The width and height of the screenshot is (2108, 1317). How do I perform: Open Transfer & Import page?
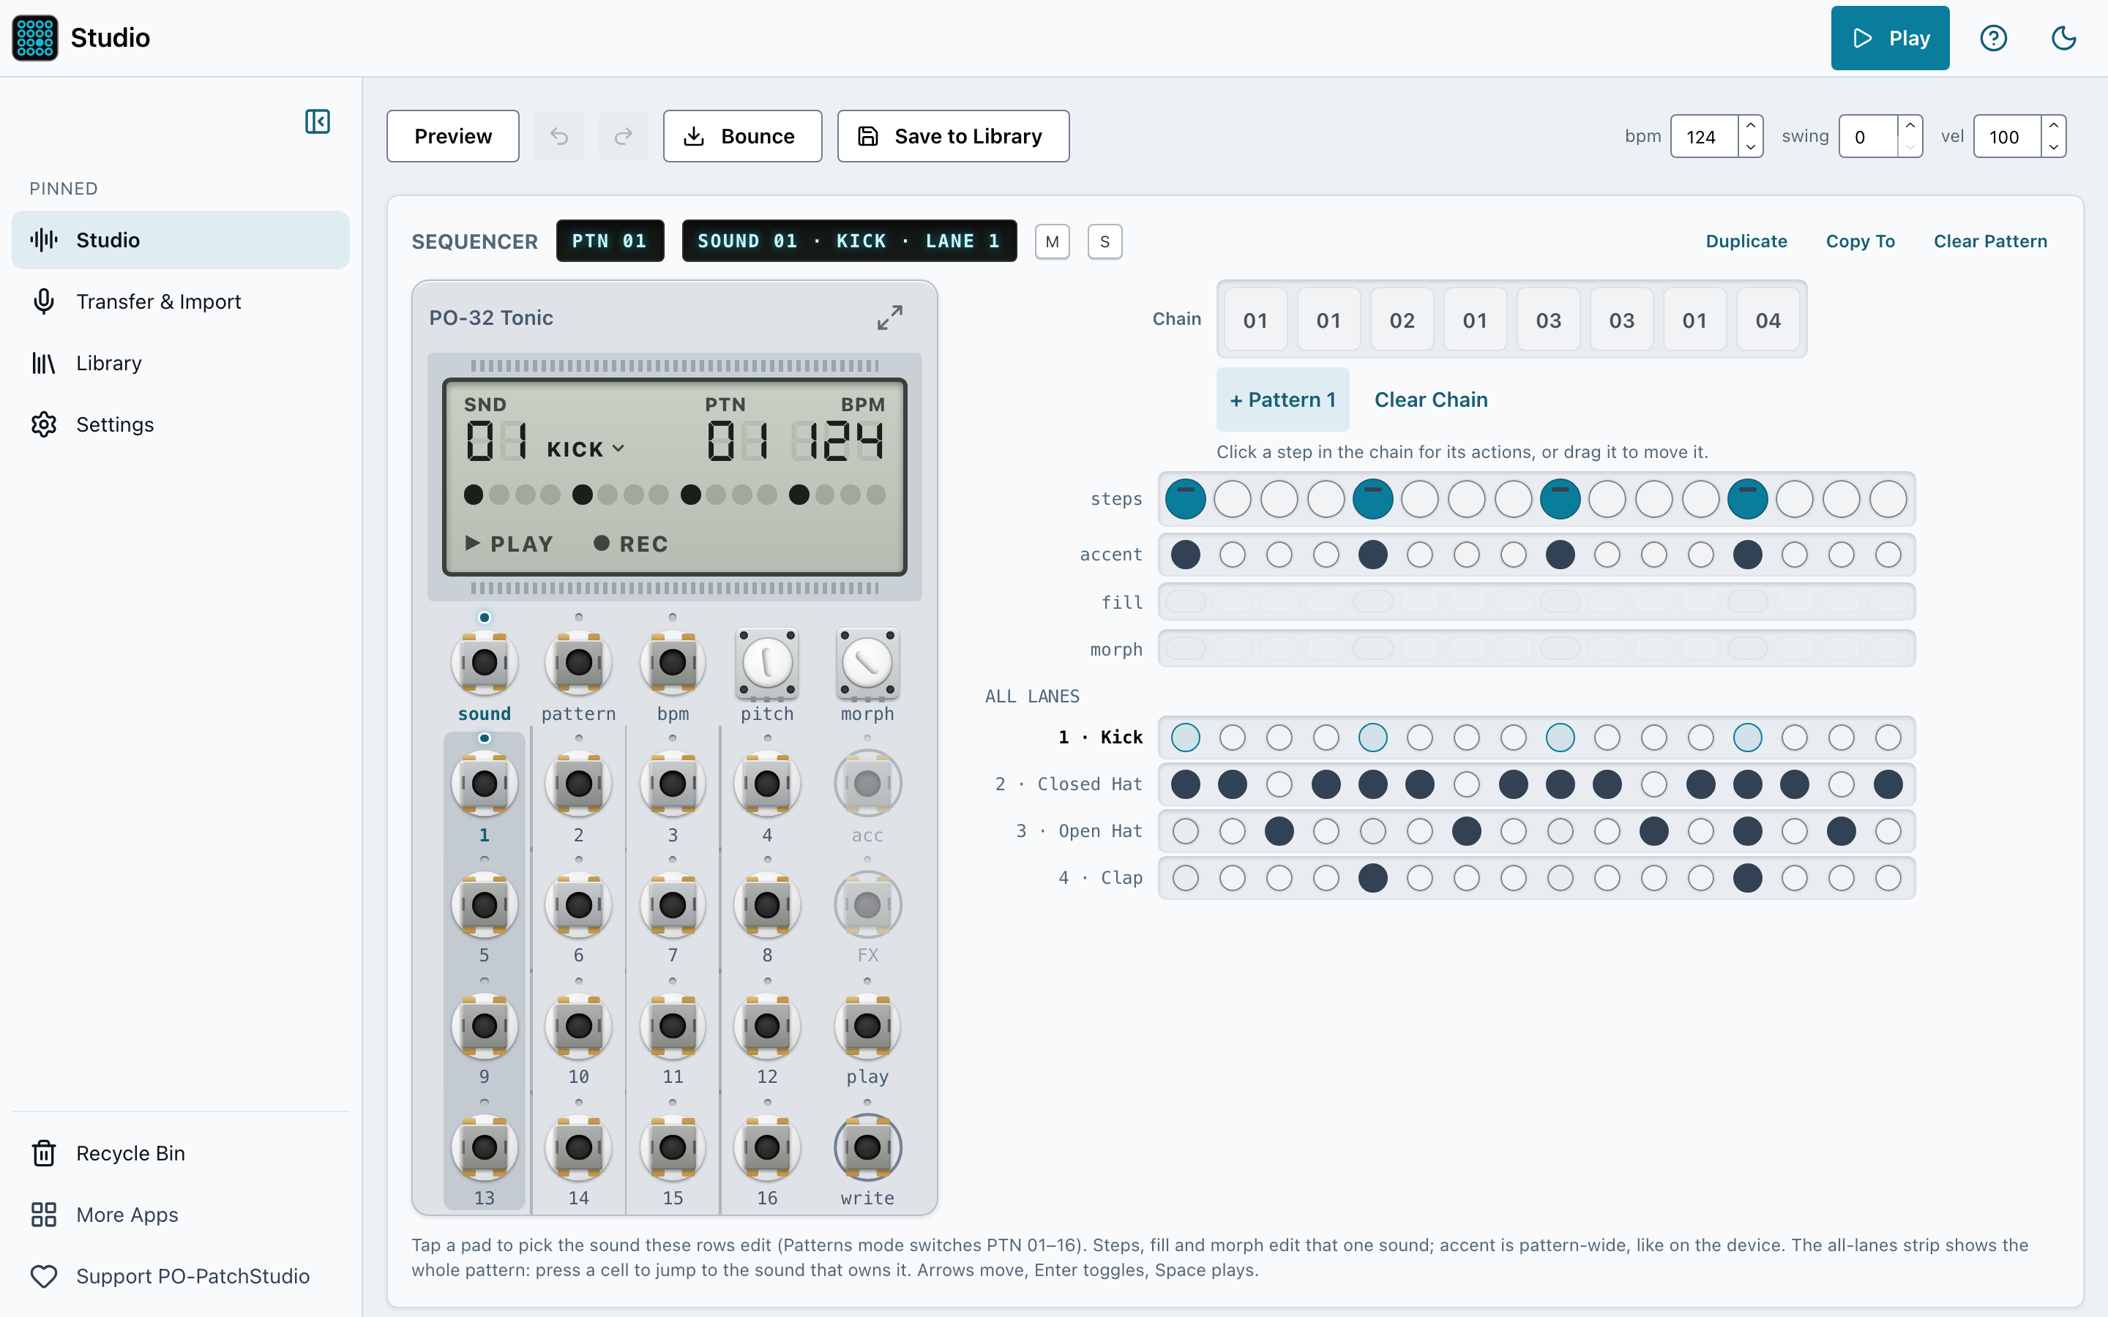click(x=180, y=301)
